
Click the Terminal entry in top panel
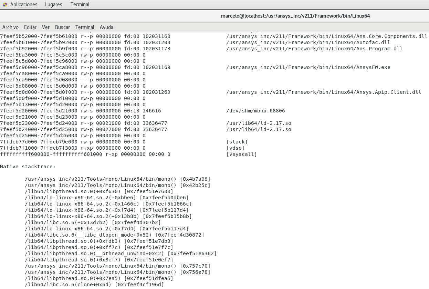(x=80, y=4)
